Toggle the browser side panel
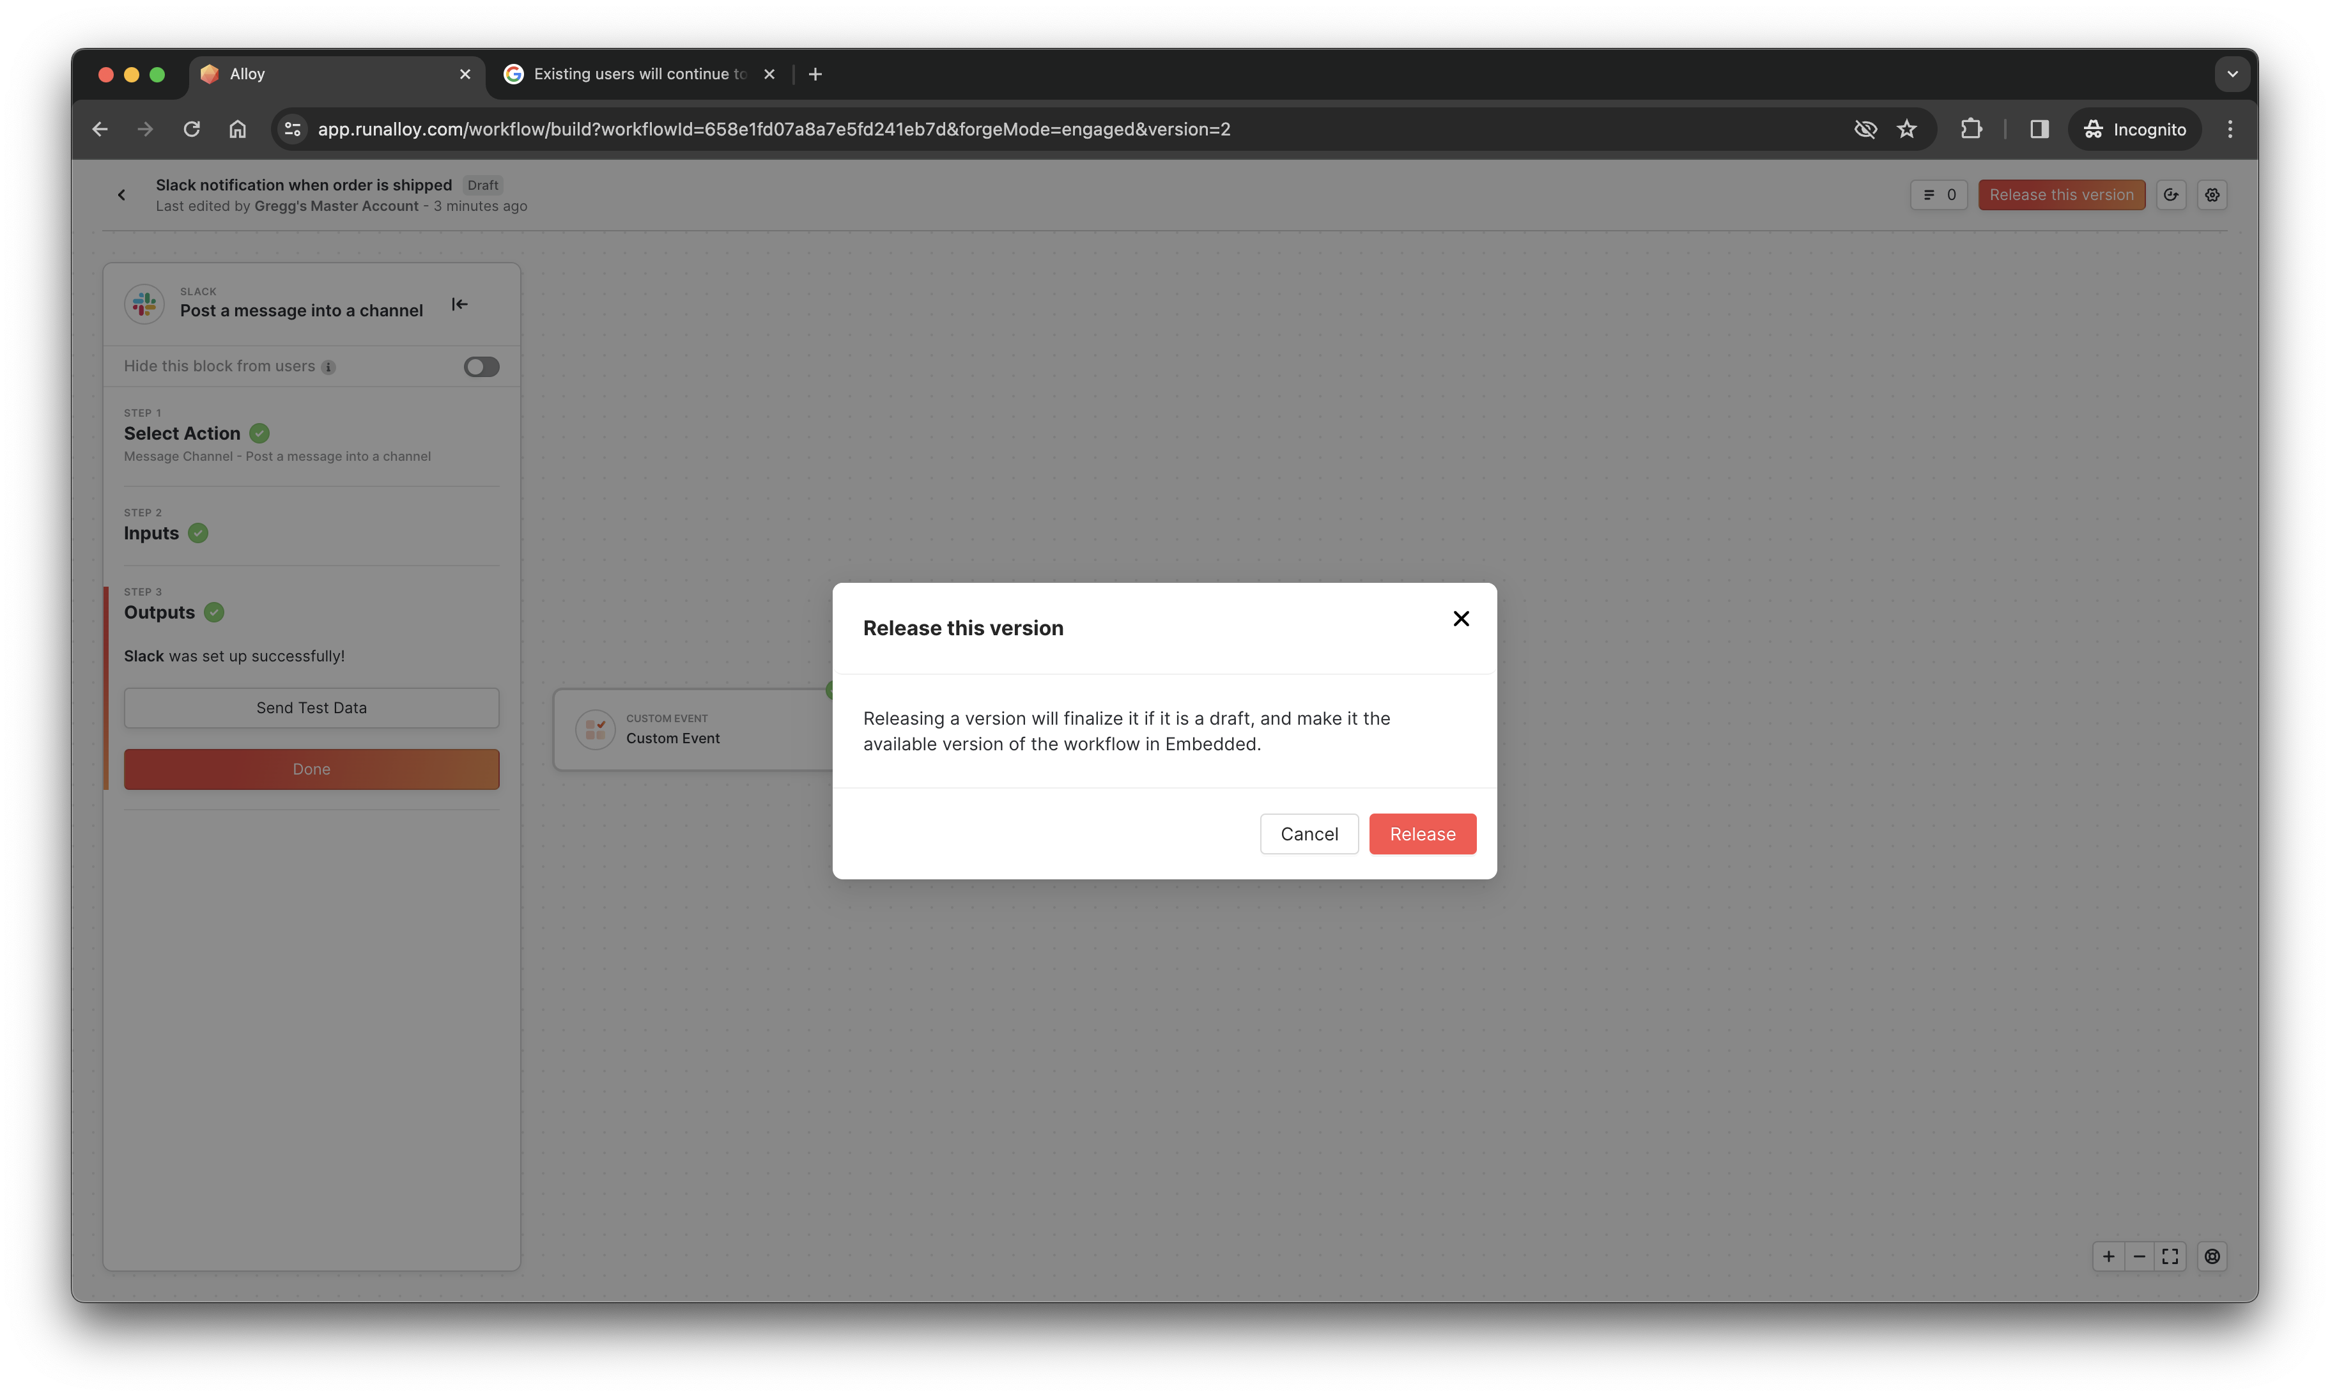Image resolution: width=2330 pixels, height=1397 pixels. click(x=2039, y=129)
